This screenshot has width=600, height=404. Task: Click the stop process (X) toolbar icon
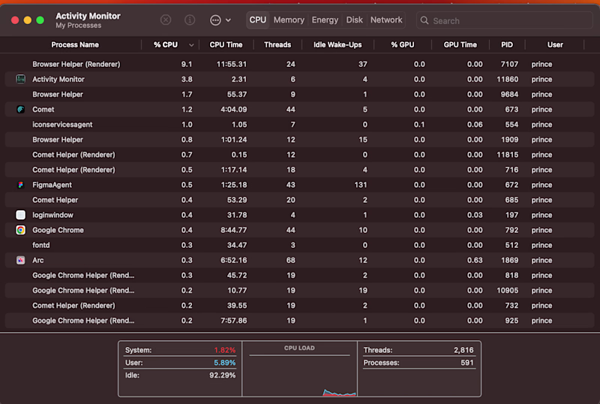[166, 20]
